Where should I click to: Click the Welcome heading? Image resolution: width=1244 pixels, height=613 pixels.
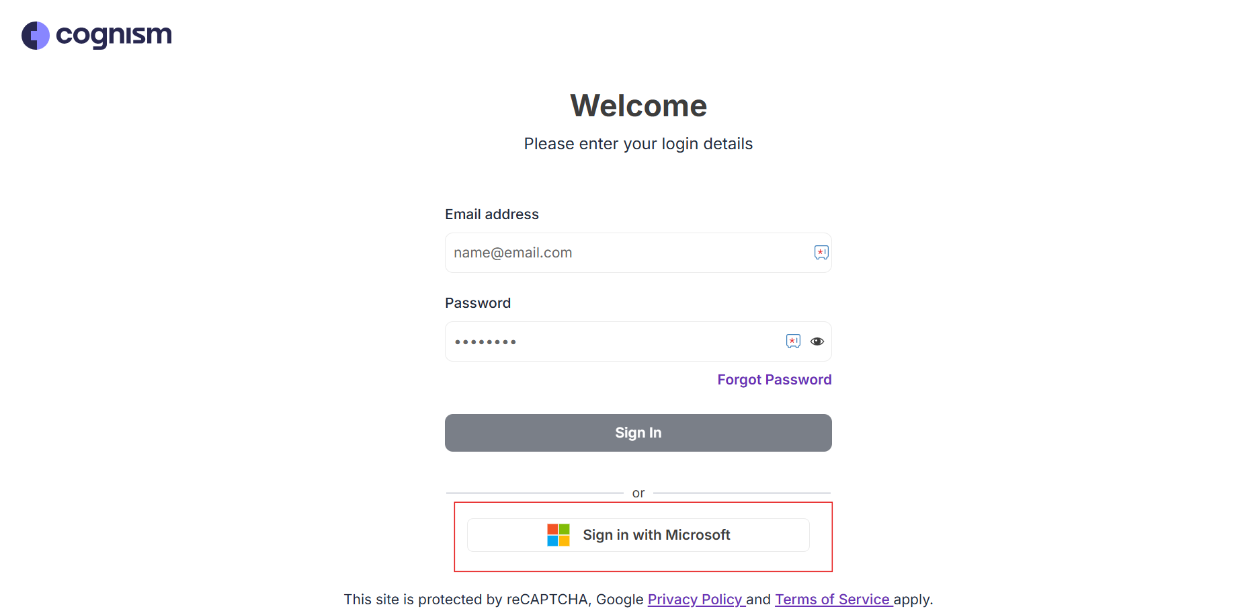coord(638,106)
